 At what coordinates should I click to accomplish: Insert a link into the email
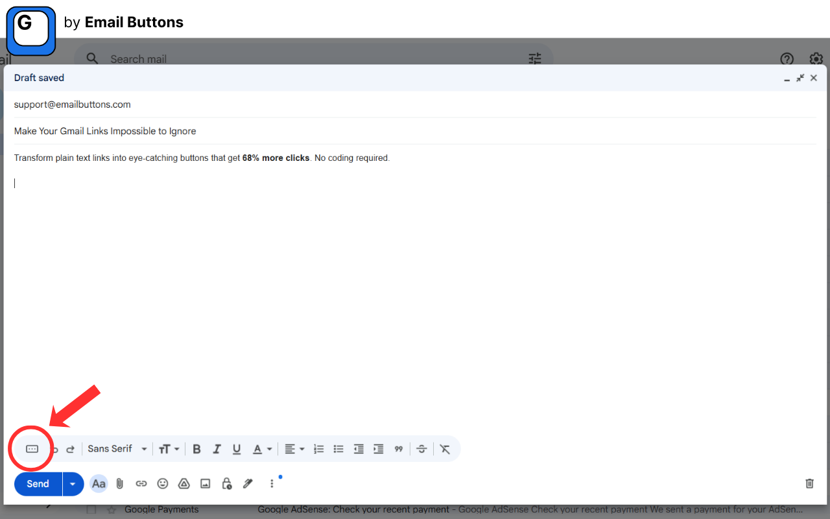(x=141, y=483)
